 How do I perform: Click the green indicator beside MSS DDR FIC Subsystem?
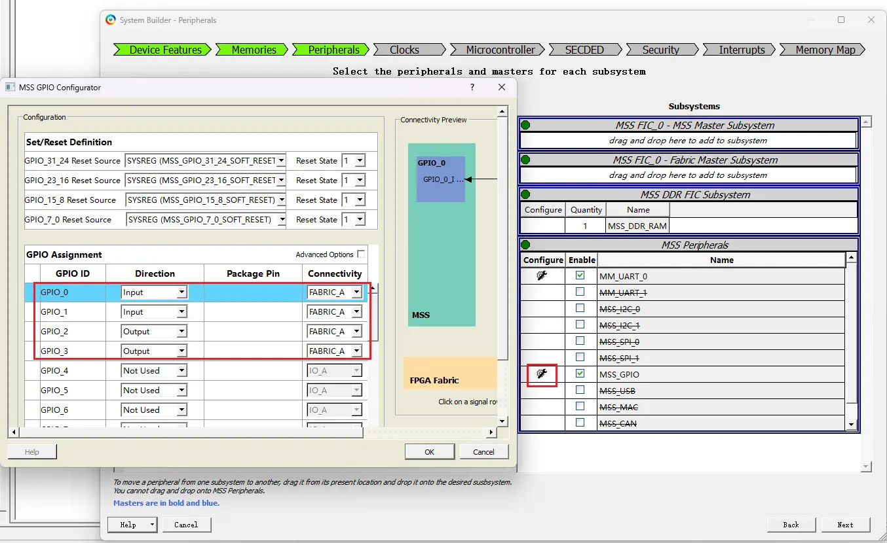(525, 194)
